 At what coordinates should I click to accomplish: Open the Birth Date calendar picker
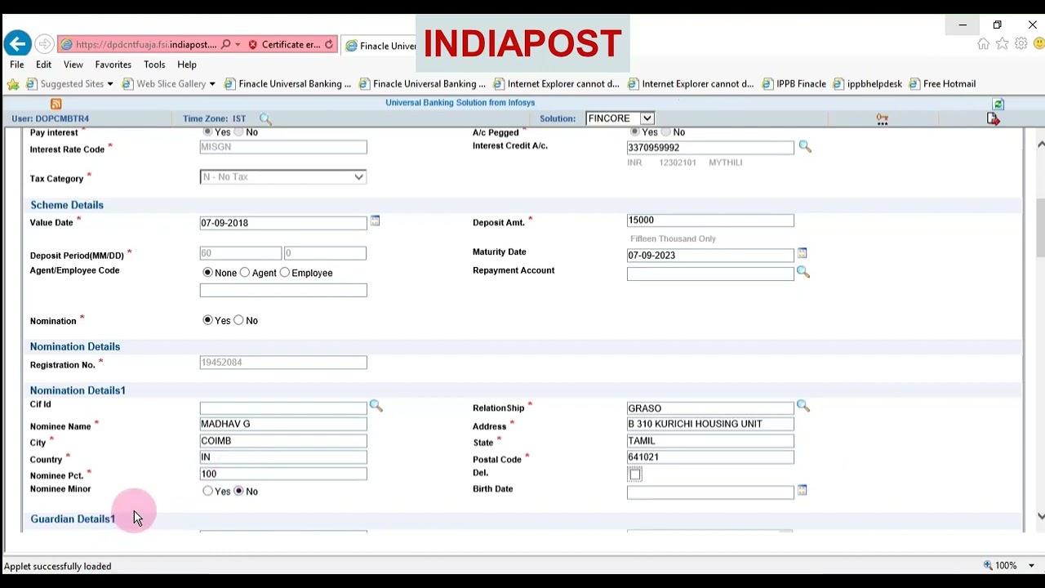802,491
